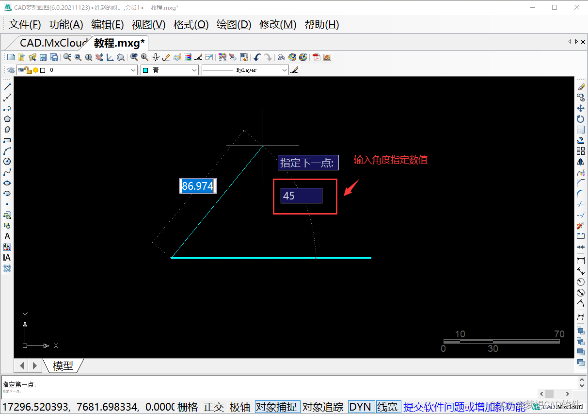This screenshot has height=414, width=588.
Task: Open the 视图(V) menu
Action: pos(149,25)
